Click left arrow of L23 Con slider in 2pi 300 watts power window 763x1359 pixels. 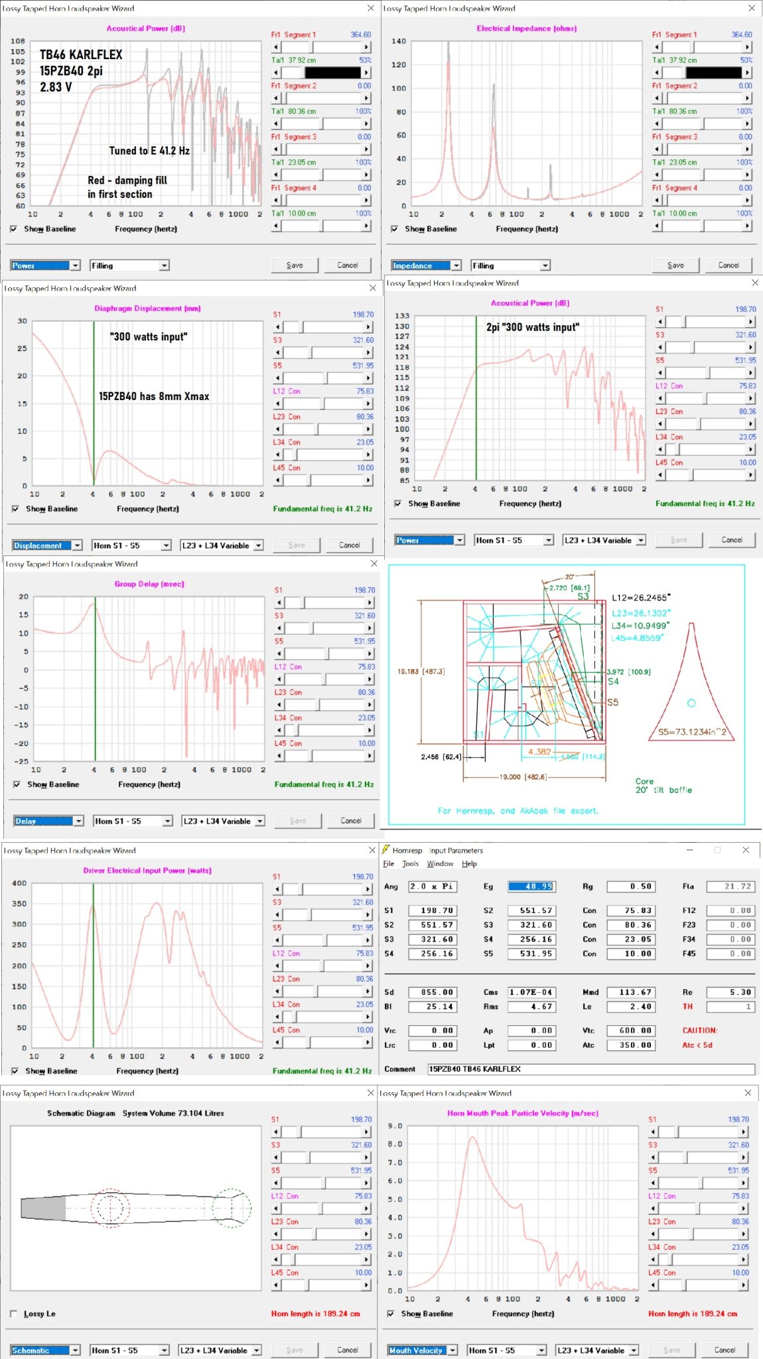pos(660,424)
